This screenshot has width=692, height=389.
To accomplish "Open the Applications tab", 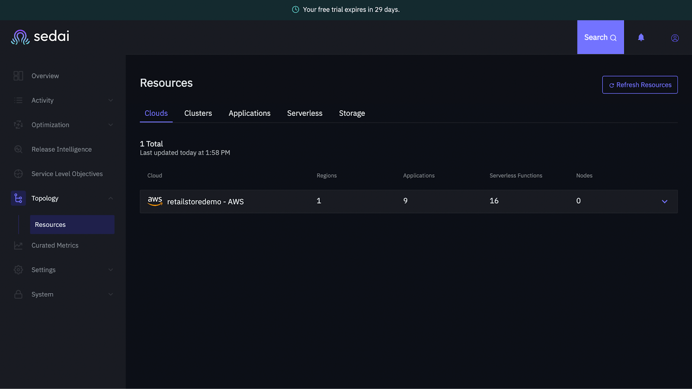I will 250,113.
